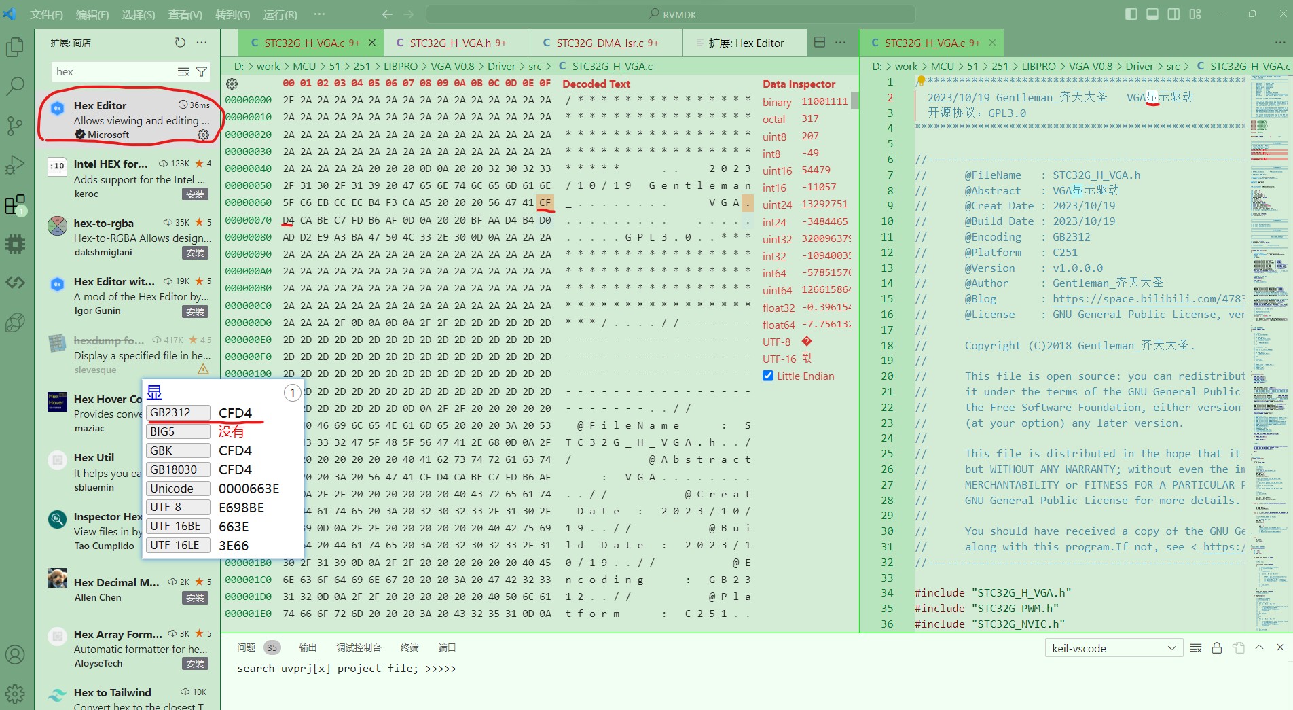Click the hex editor vertical scrollbar thumb
The width and height of the screenshot is (1293, 710).
(x=855, y=101)
